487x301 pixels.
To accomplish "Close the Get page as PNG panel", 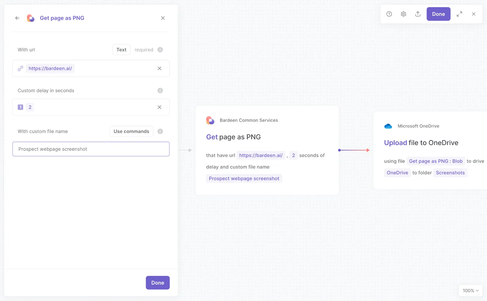I will click(x=163, y=18).
